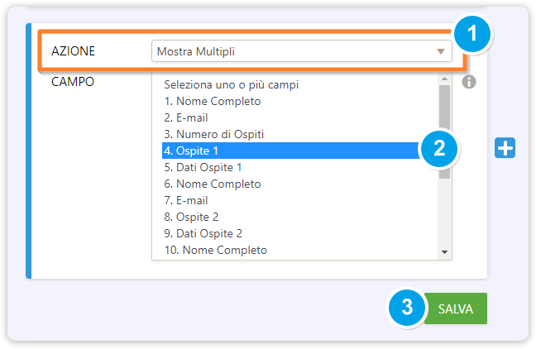Click numbered step badge 1

click(472, 34)
